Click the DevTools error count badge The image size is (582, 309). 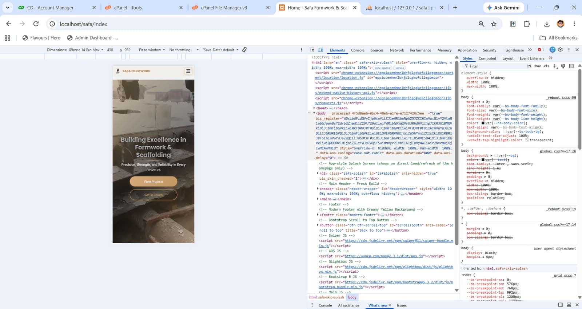541,50
